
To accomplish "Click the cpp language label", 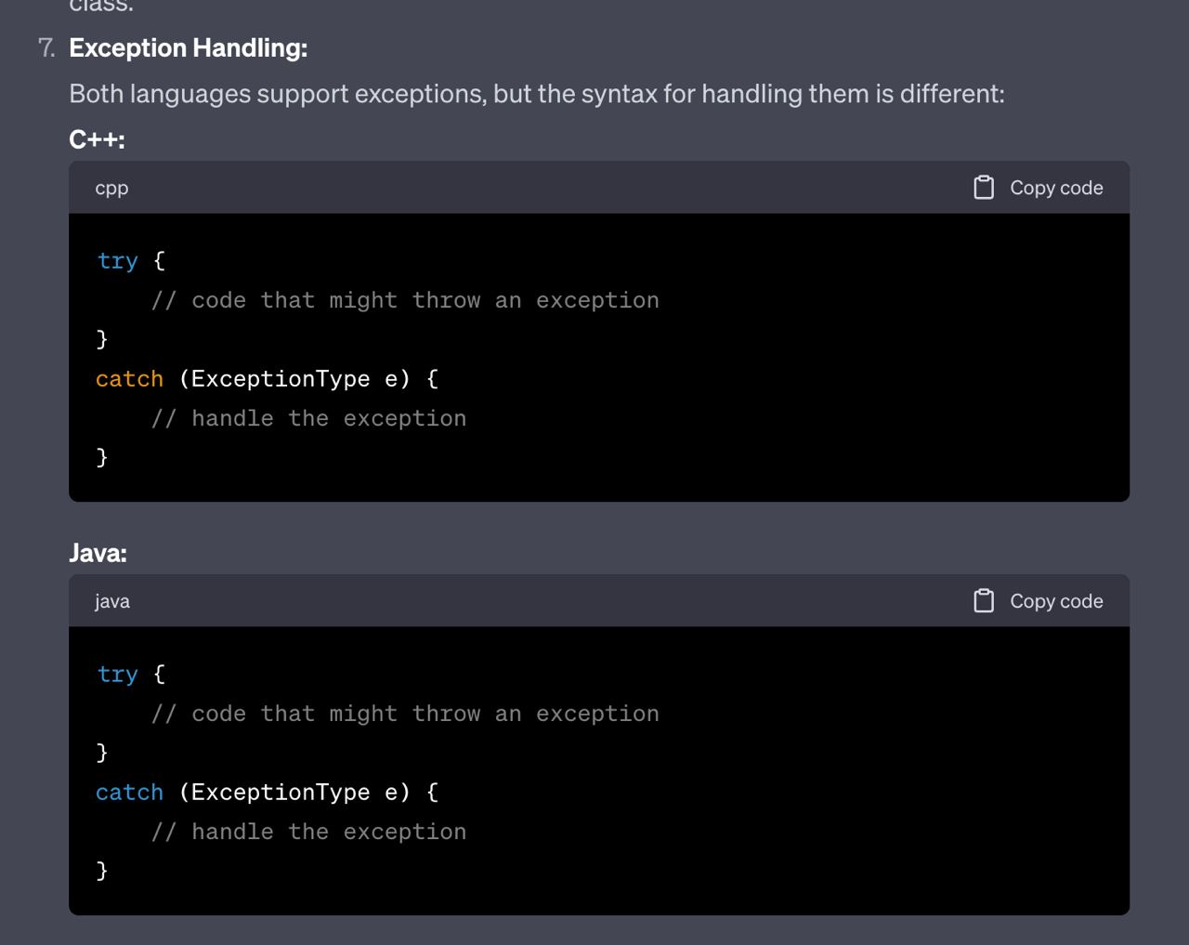I will 111,189.
